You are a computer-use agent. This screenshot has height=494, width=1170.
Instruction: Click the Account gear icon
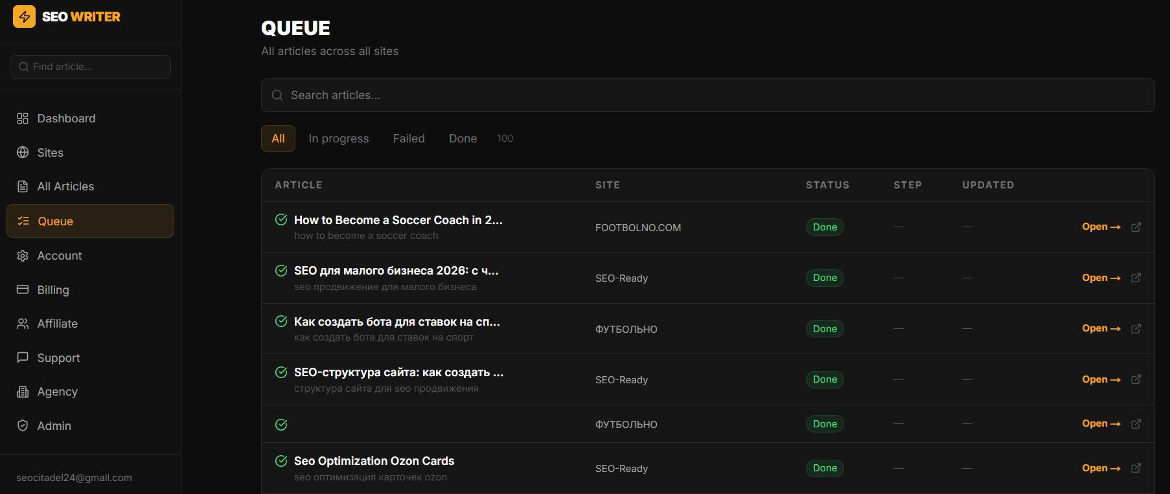23,256
